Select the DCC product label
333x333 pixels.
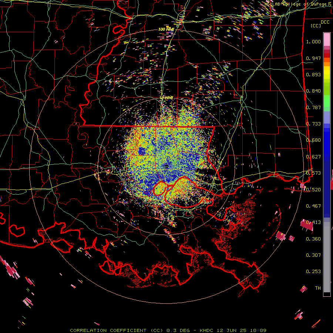(x=325, y=22)
